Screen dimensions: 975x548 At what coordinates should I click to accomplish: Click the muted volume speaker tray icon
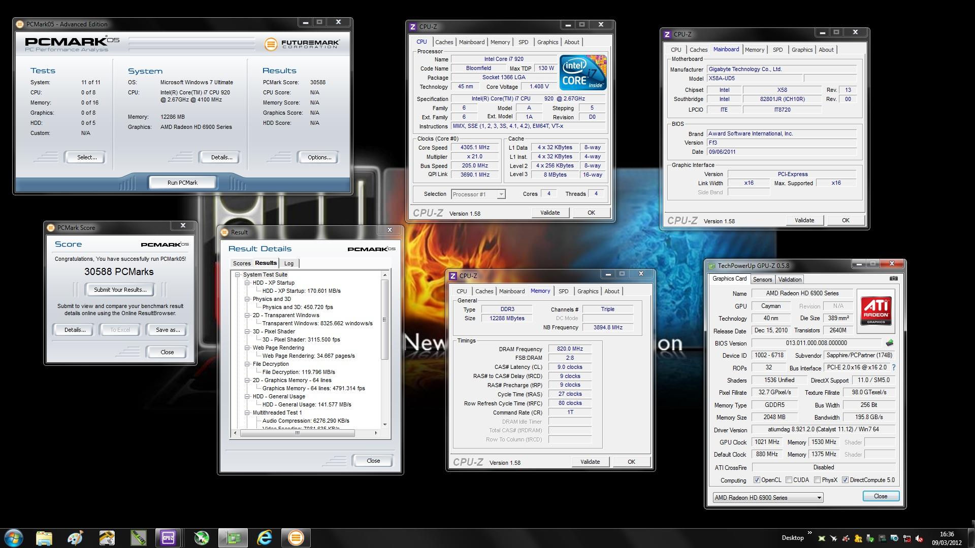[919, 538]
